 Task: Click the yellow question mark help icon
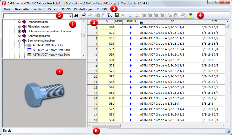pyautogui.click(x=190, y=15)
